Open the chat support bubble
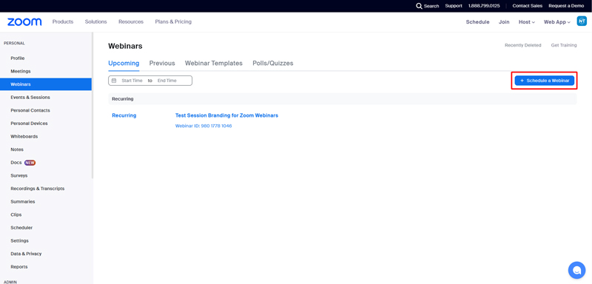This screenshot has width=592, height=284. coord(576,270)
